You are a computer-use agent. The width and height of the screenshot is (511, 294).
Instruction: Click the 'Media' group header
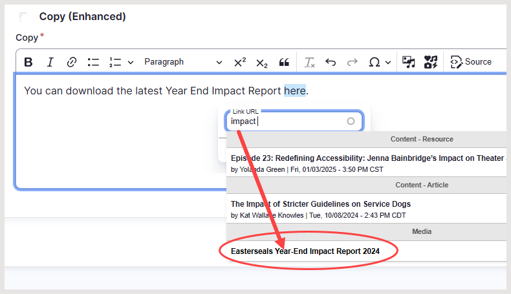click(x=422, y=231)
